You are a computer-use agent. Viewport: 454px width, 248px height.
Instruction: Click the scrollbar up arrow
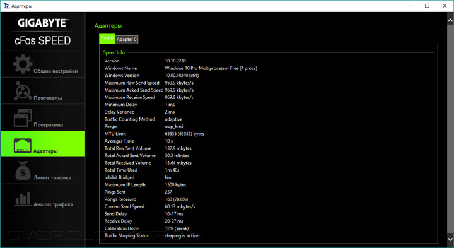point(450,20)
